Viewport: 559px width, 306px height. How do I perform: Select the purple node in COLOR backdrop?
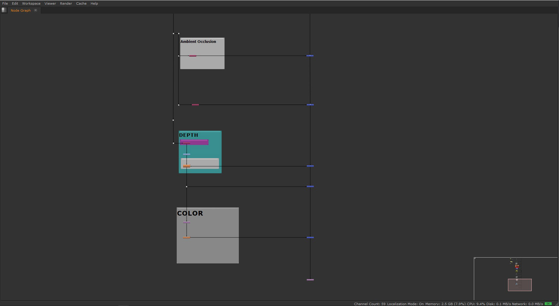click(x=187, y=223)
